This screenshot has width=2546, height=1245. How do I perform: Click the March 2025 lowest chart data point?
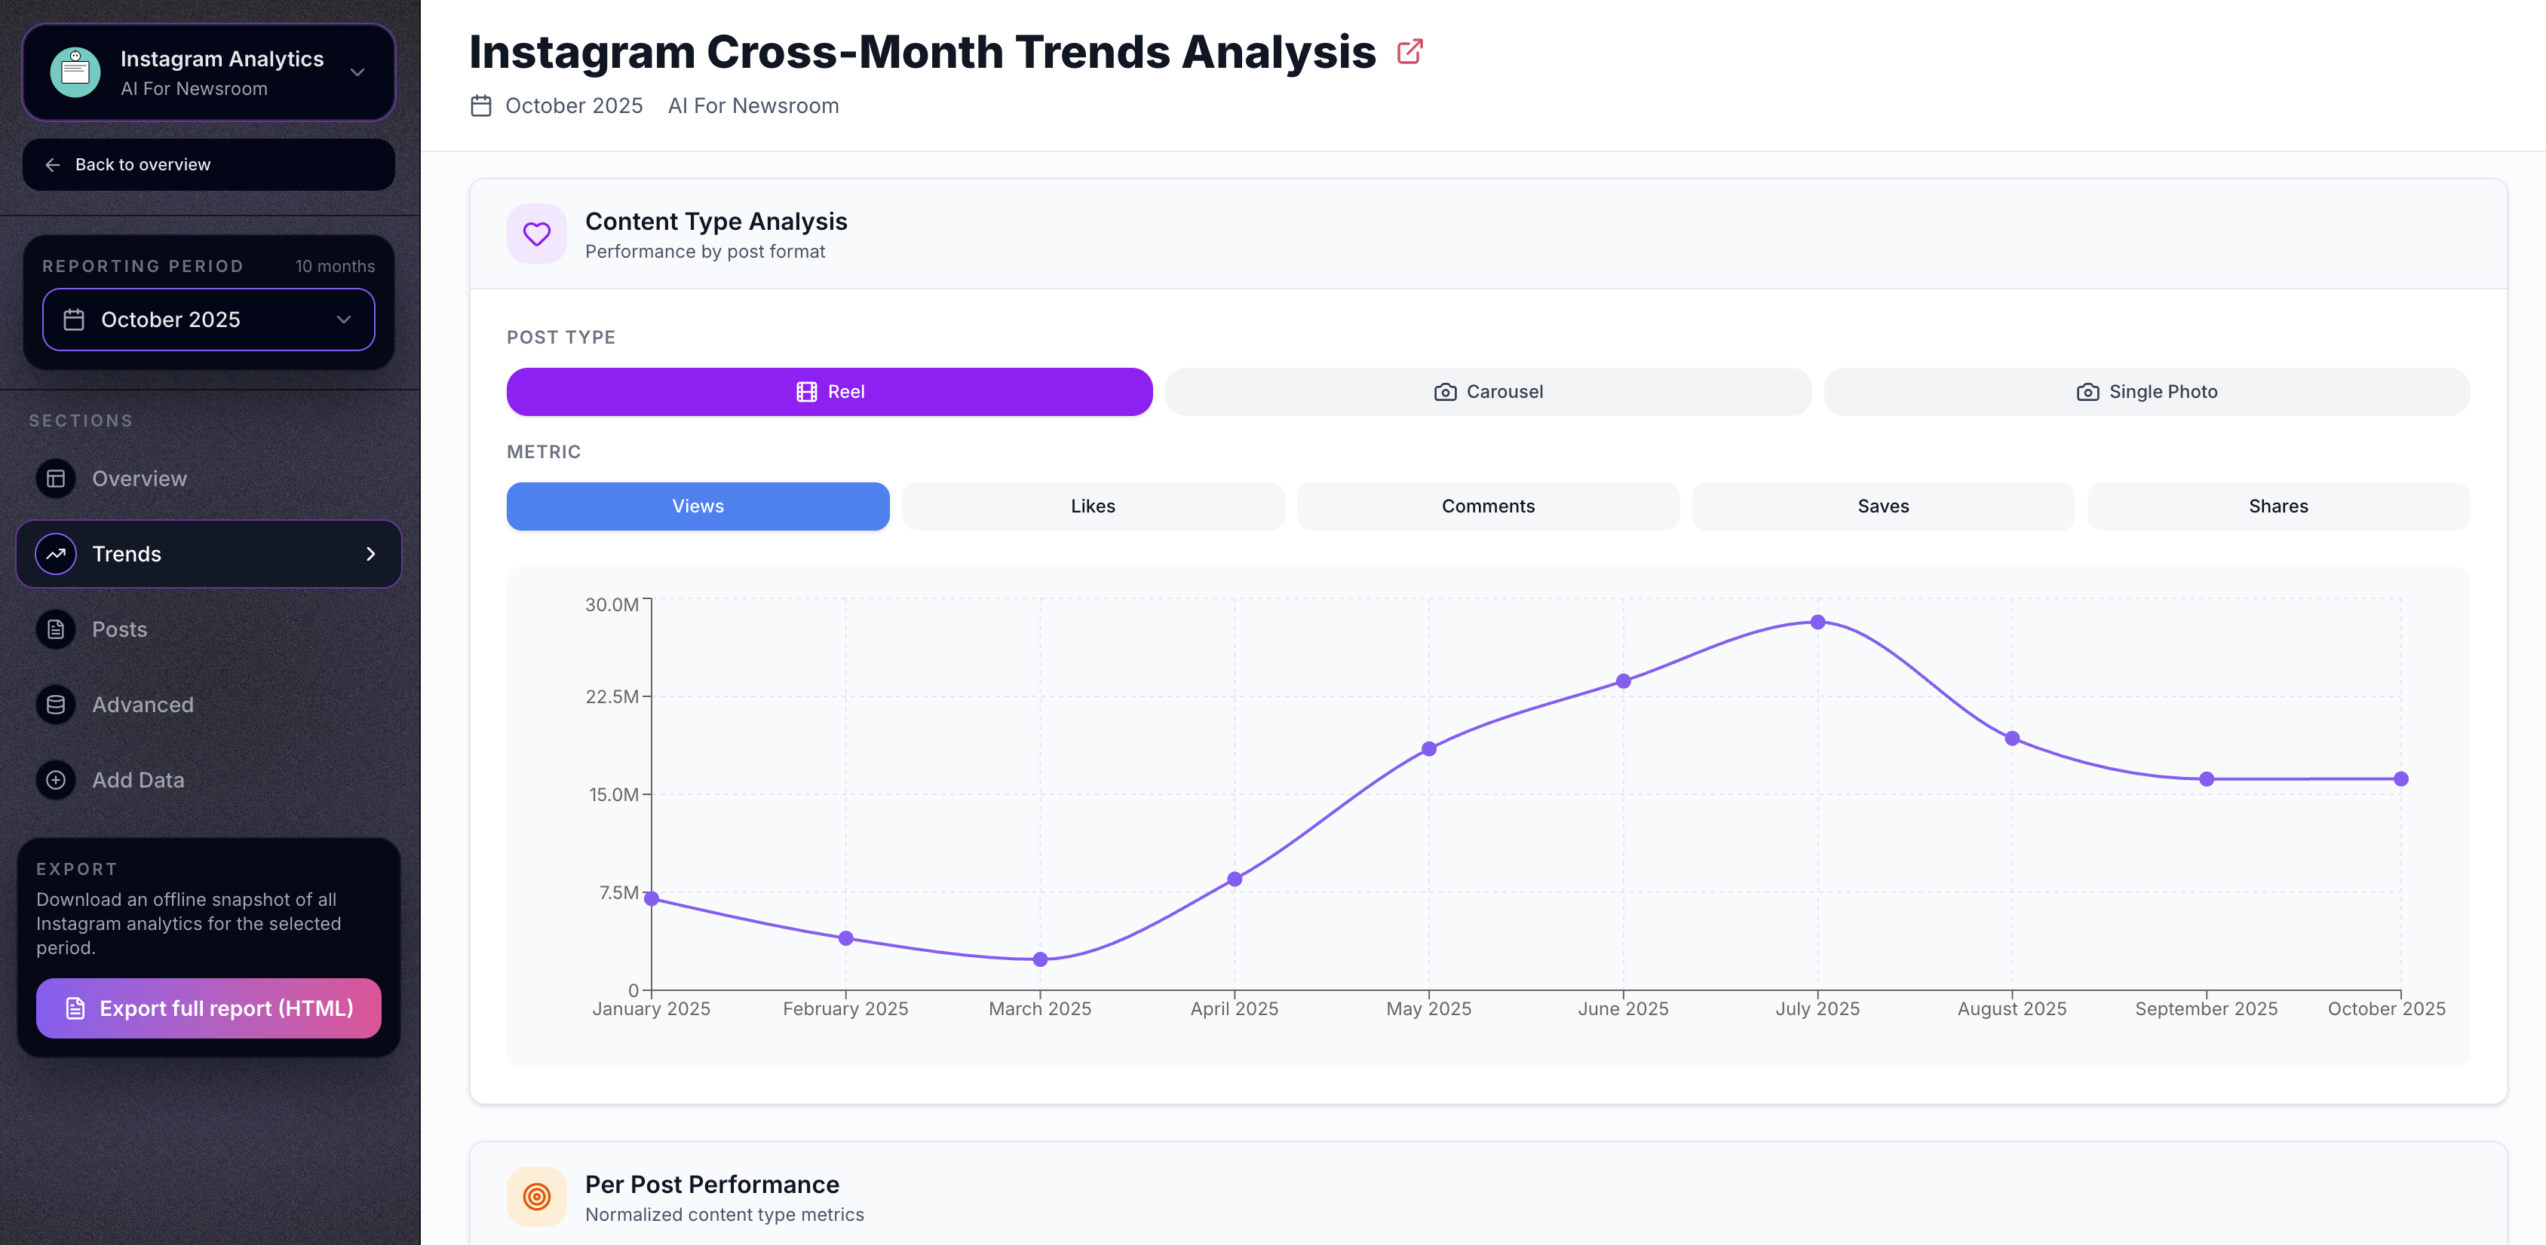coord(1040,959)
